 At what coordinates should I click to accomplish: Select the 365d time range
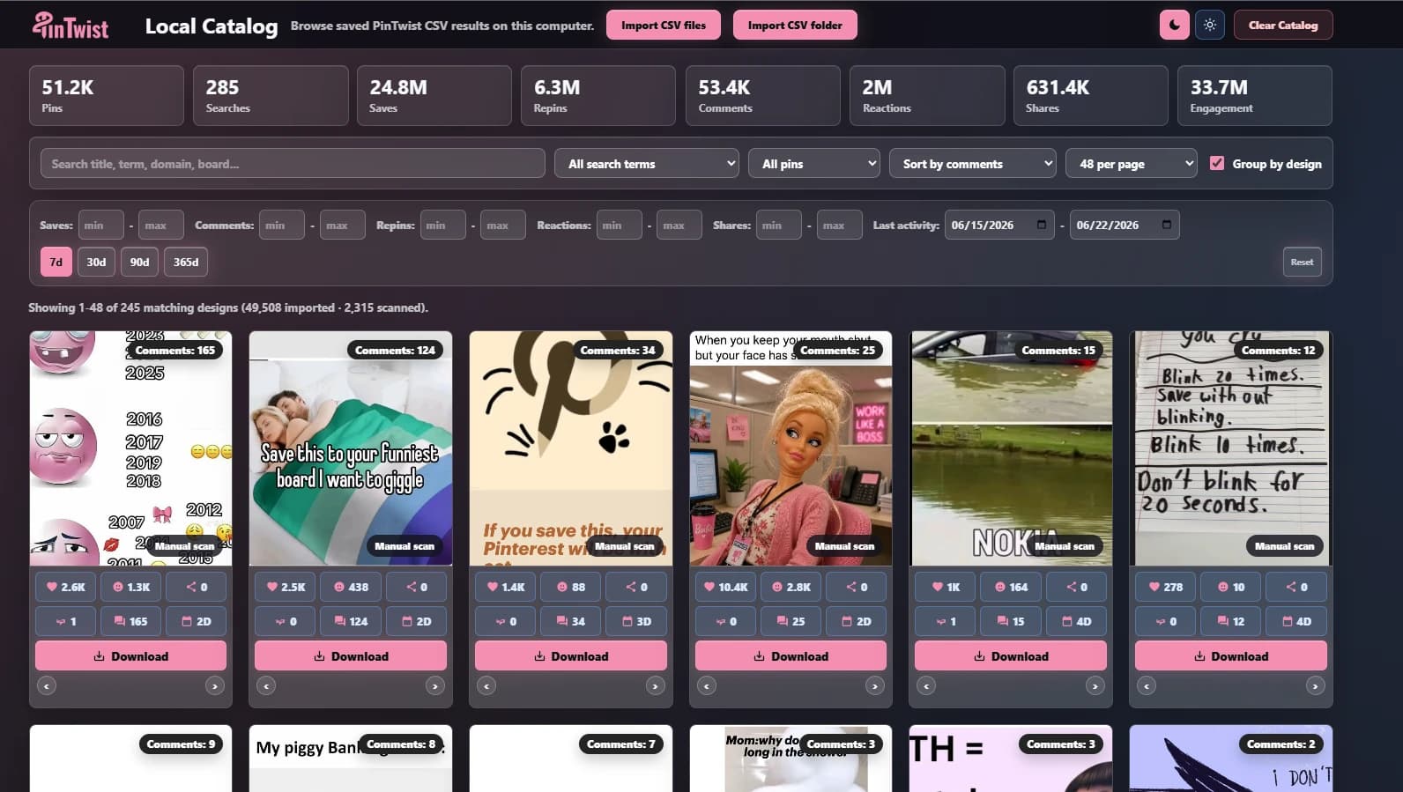[x=186, y=262]
